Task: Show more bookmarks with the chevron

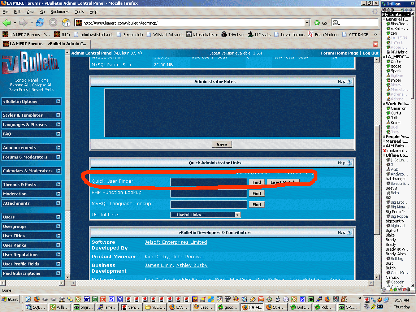Action: (x=375, y=35)
